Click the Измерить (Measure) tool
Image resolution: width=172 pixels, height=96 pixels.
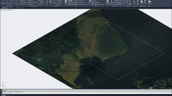(x=134, y=2)
